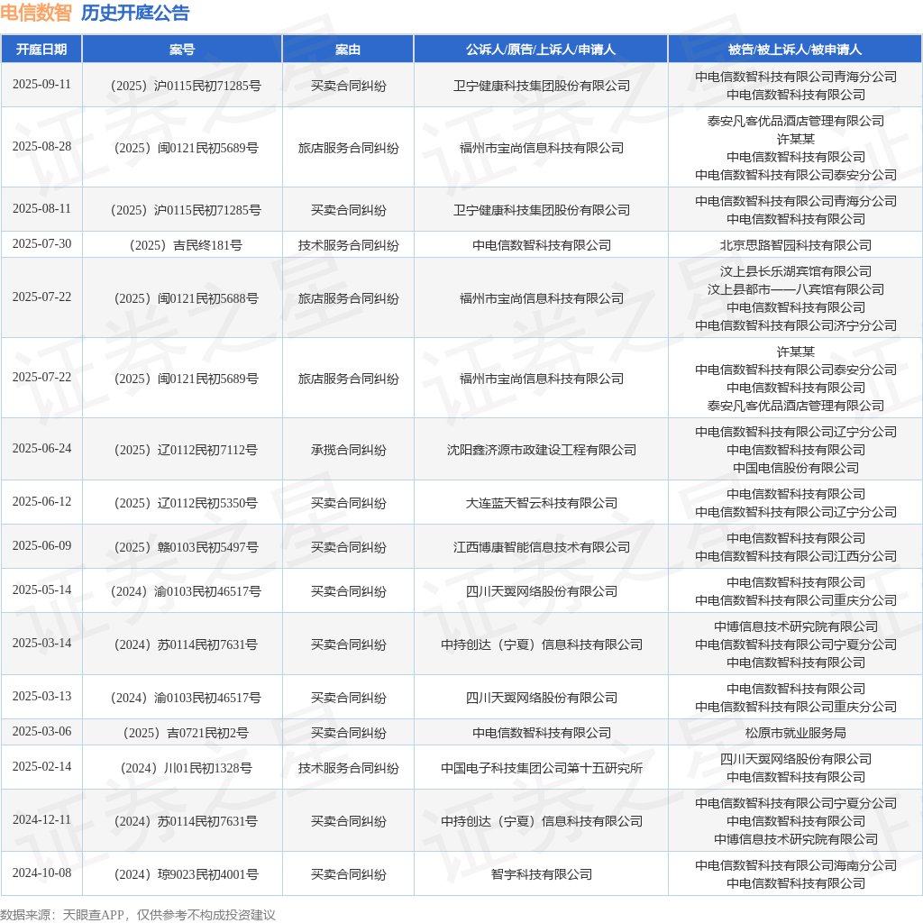Click plaintiff '中持创达（宁夏）信息科技有限公司' in 2024-12-11 row
923x923 pixels.
click(542, 821)
